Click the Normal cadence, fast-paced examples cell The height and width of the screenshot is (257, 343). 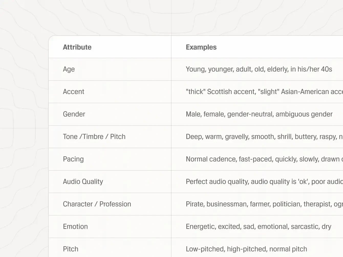[x=264, y=159]
